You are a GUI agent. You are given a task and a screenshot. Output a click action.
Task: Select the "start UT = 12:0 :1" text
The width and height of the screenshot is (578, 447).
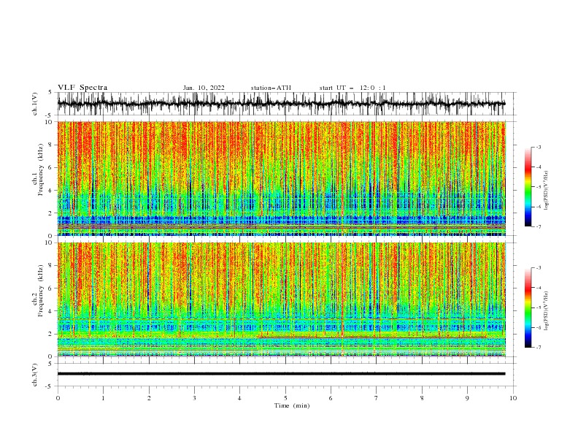352,88
